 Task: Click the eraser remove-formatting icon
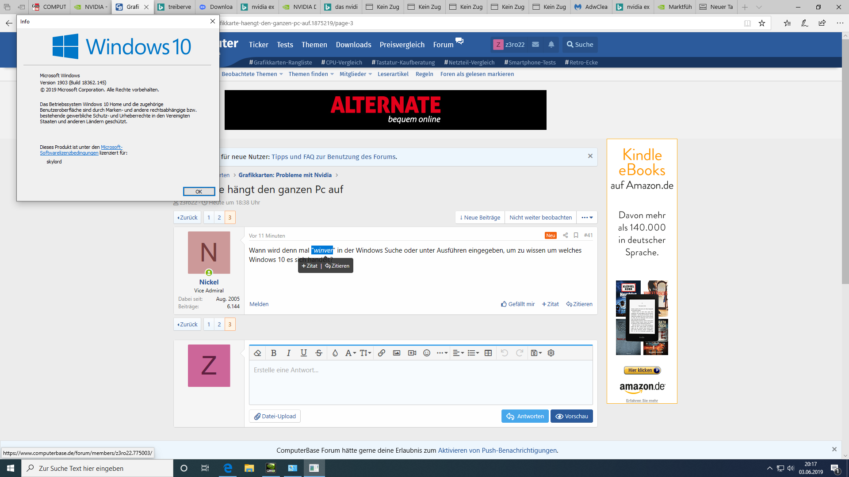257,353
